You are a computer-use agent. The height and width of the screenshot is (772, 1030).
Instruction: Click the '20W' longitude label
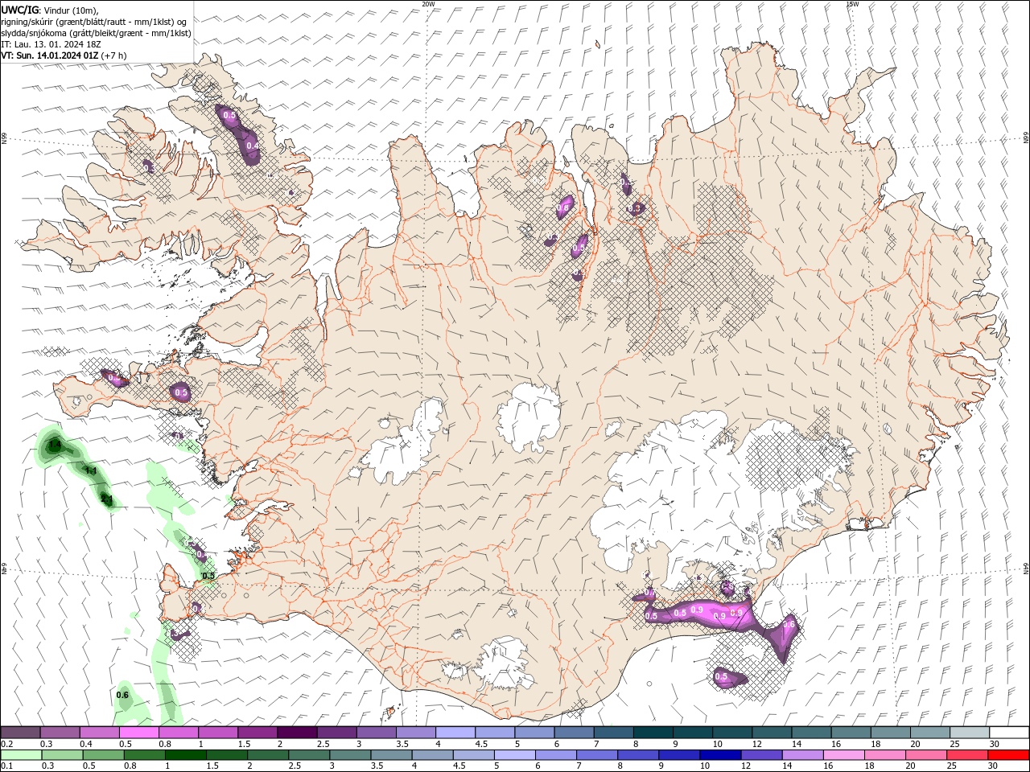click(x=428, y=4)
